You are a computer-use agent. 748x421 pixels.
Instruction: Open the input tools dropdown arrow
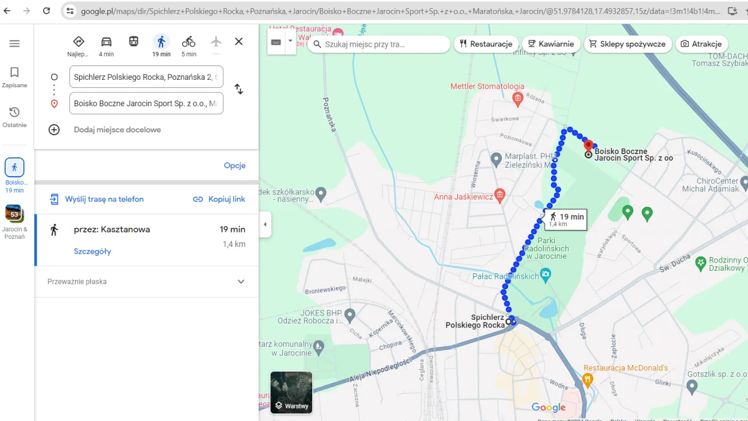[x=290, y=42]
